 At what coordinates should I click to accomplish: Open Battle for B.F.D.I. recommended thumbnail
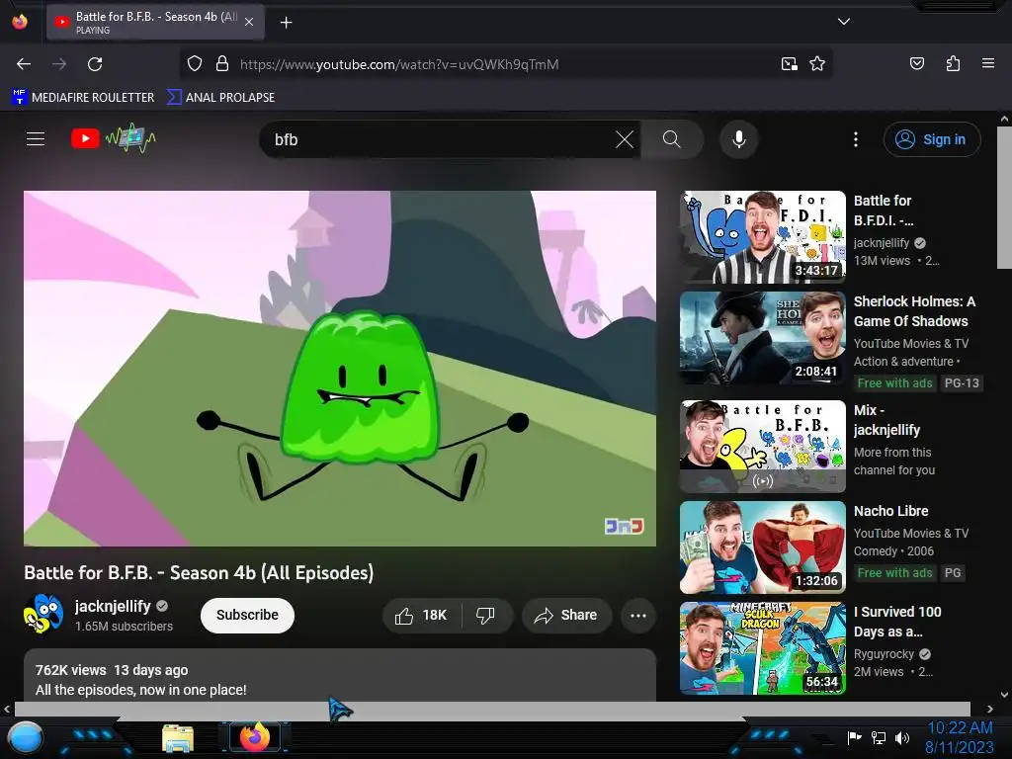[763, 237]
